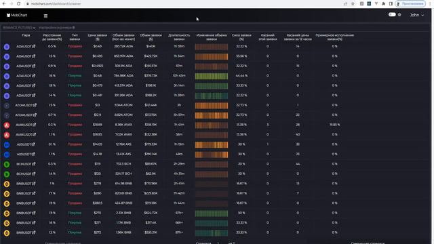The width and height of the screenshot is (434, 244).
Task: Sort by the Цена заявки ($) column header
Action: pyautogui.click(x=98, y=37)
